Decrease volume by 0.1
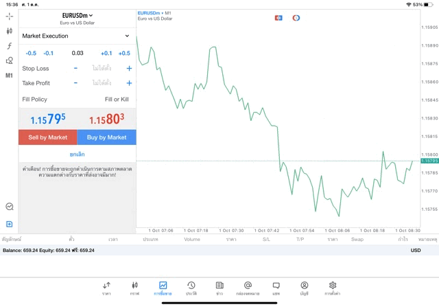The image size is (439, 307). click(x=49, y=54)
